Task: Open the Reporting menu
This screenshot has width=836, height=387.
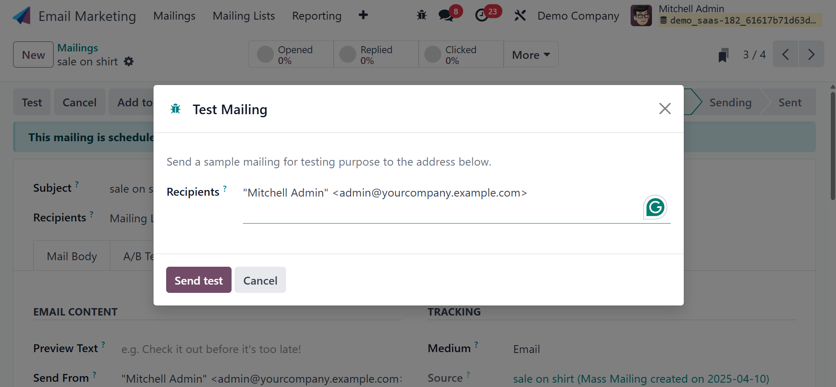Action: (317, 16)
